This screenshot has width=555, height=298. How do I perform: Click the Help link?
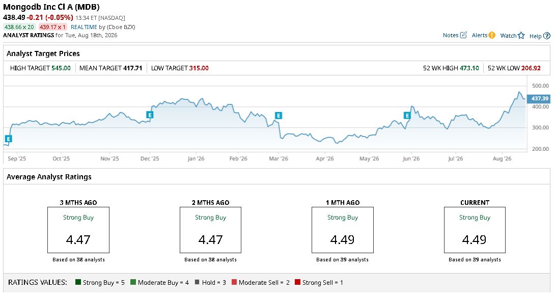tap(536, 36)
